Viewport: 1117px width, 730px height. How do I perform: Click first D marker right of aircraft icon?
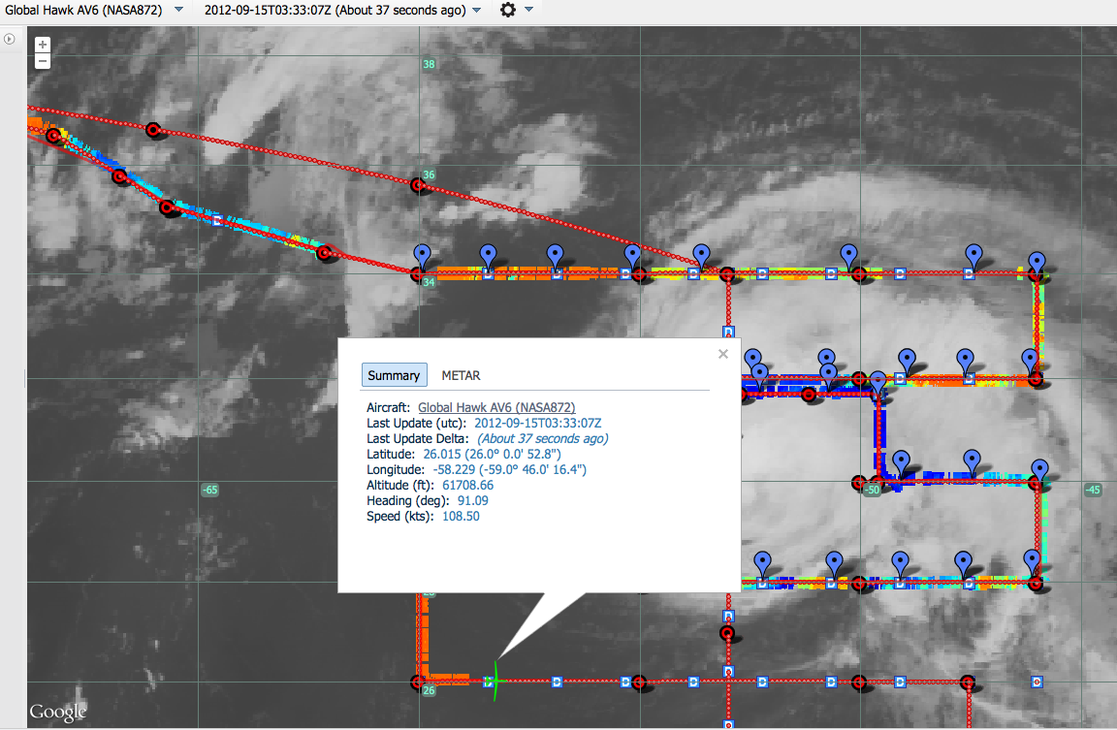click(x=558, y=682)
